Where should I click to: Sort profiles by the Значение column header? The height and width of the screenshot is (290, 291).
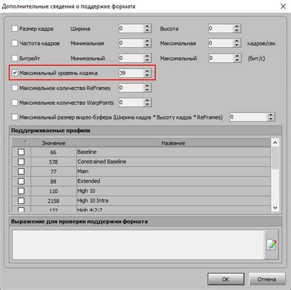[x=53, y=143]
